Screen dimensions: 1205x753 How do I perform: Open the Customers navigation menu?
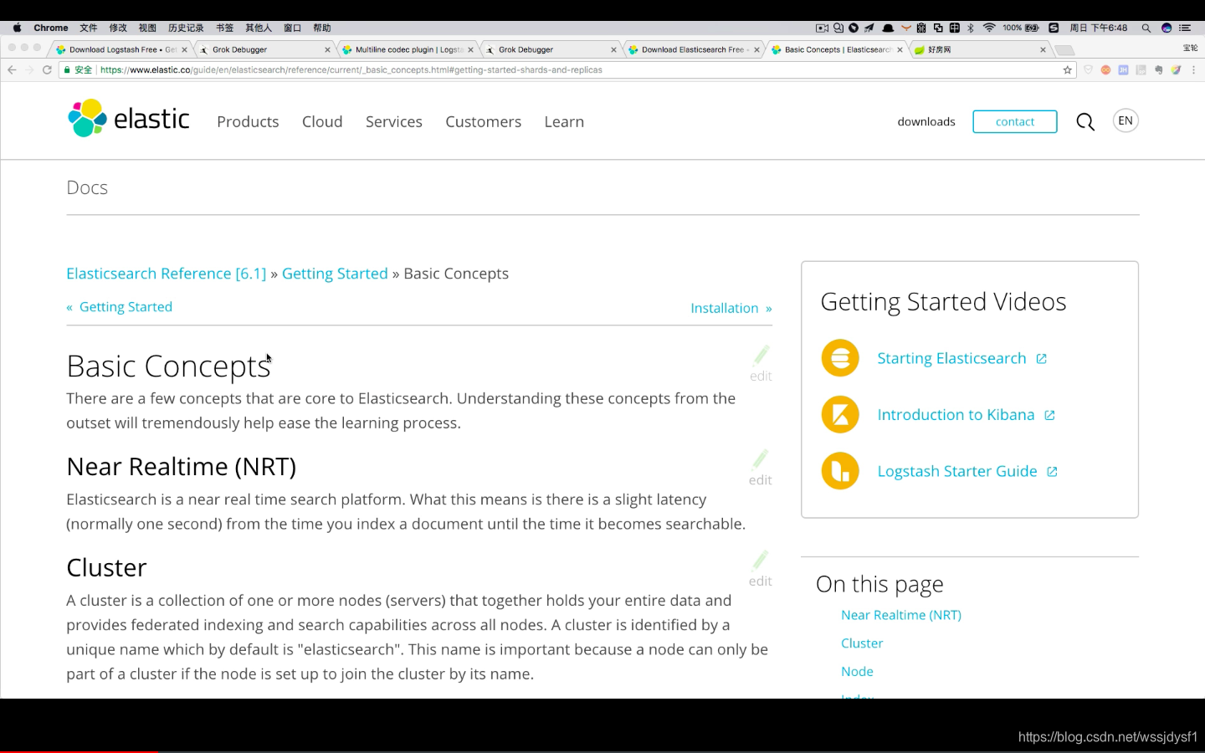coord(484,122)
